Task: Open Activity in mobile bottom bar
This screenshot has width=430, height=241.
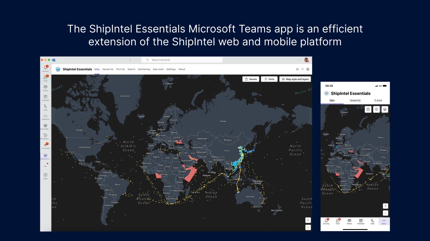Action: [x=326, y=222]
